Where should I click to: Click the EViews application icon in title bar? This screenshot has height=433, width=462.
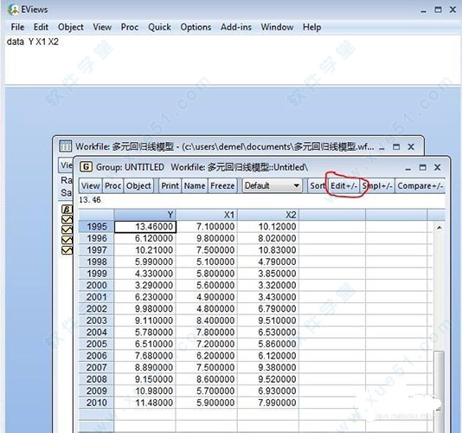(13, 10)
